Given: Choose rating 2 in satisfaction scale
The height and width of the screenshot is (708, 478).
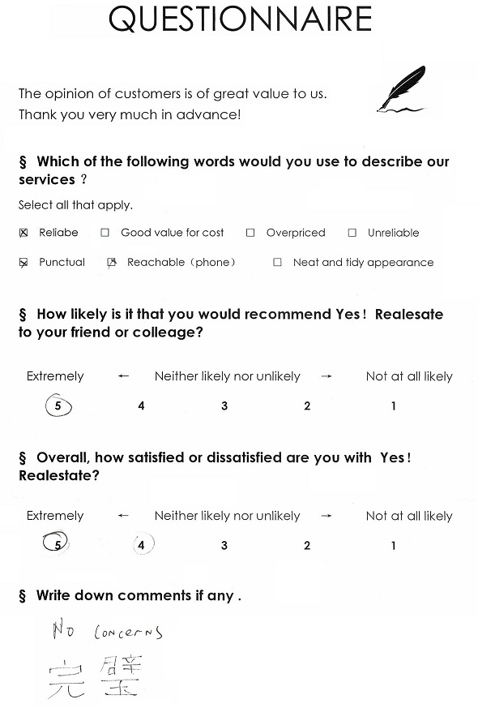Looking at the screenshot, I should 307,546.
